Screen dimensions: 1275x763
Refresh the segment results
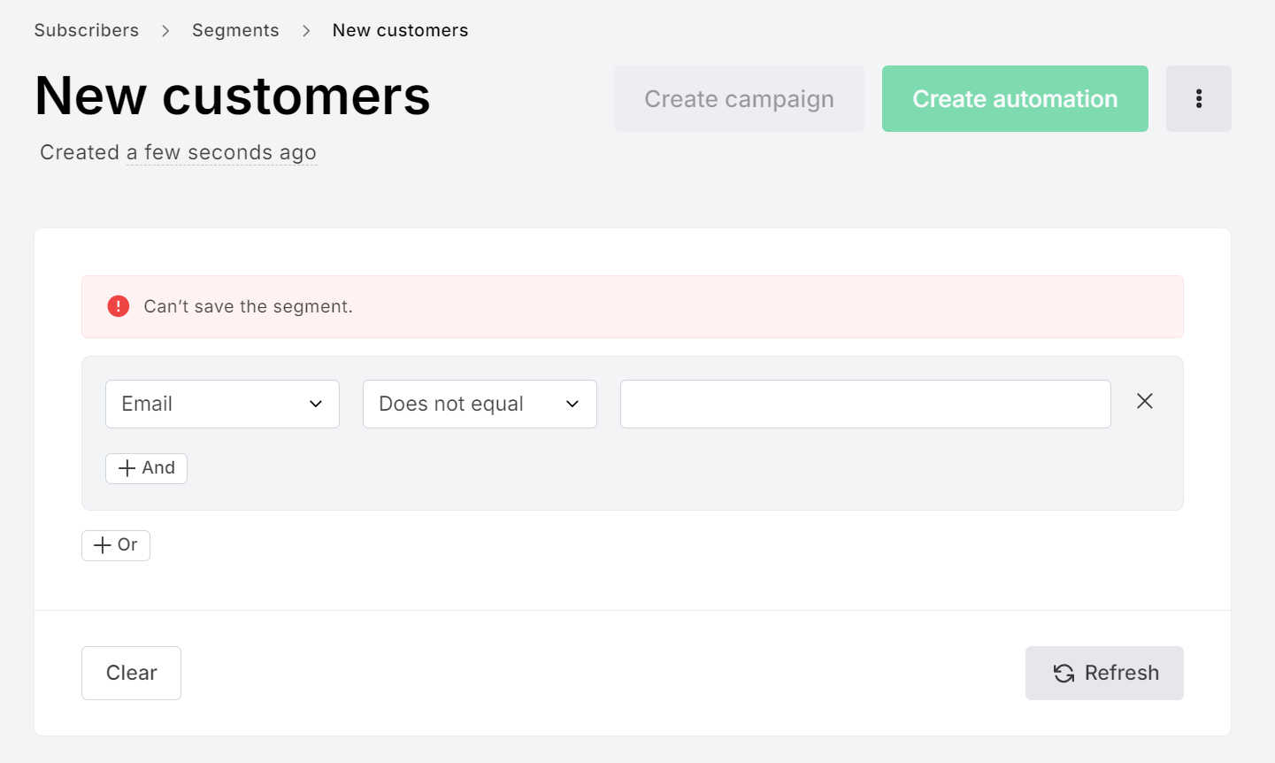click(x=1104, y=673)
